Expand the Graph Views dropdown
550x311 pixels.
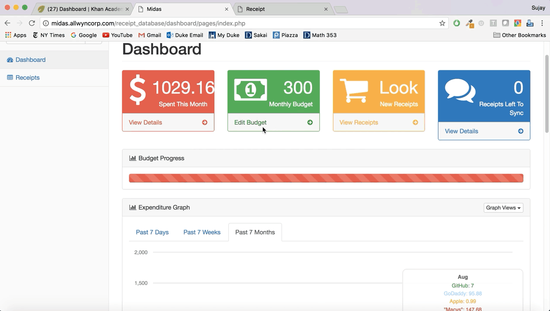[x=503, y=208]
